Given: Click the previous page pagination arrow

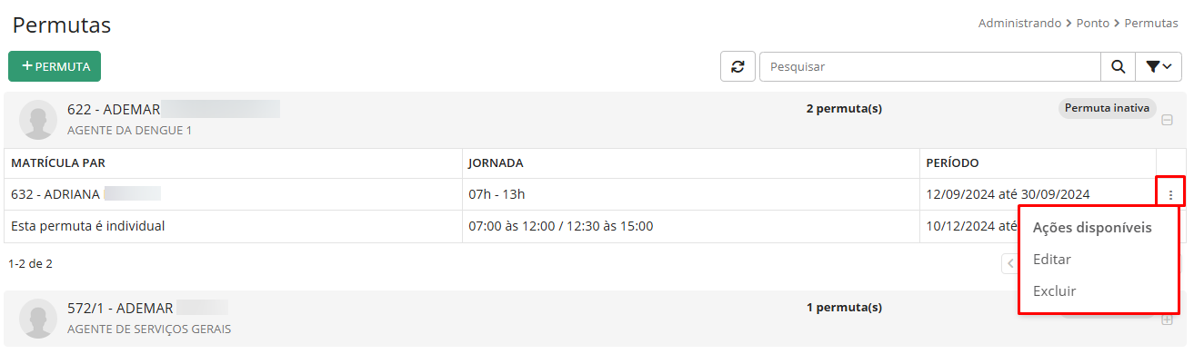Looking at the screenshot, I should pos(1009,263).
